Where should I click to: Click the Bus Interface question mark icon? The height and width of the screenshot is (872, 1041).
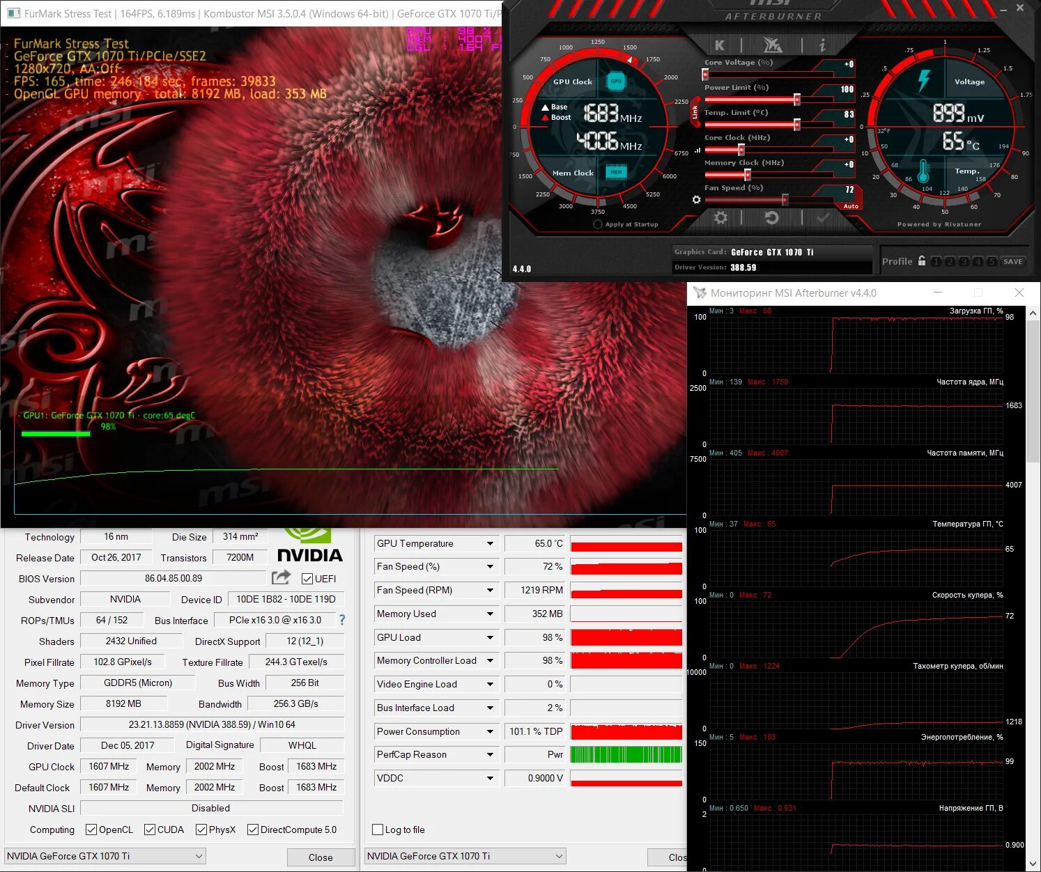[x=342, y=619]
